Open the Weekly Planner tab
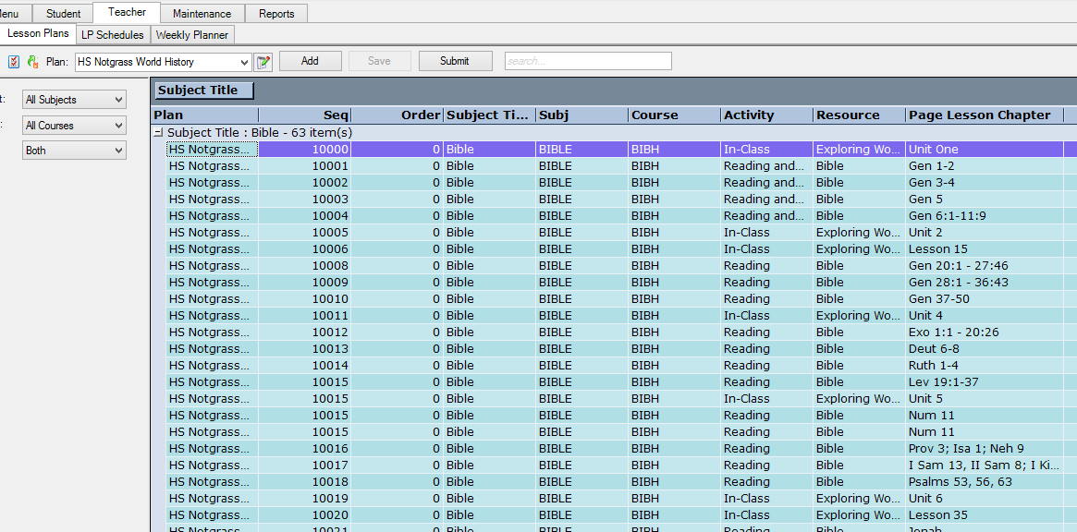1077x532 pixels. (192, 35)
